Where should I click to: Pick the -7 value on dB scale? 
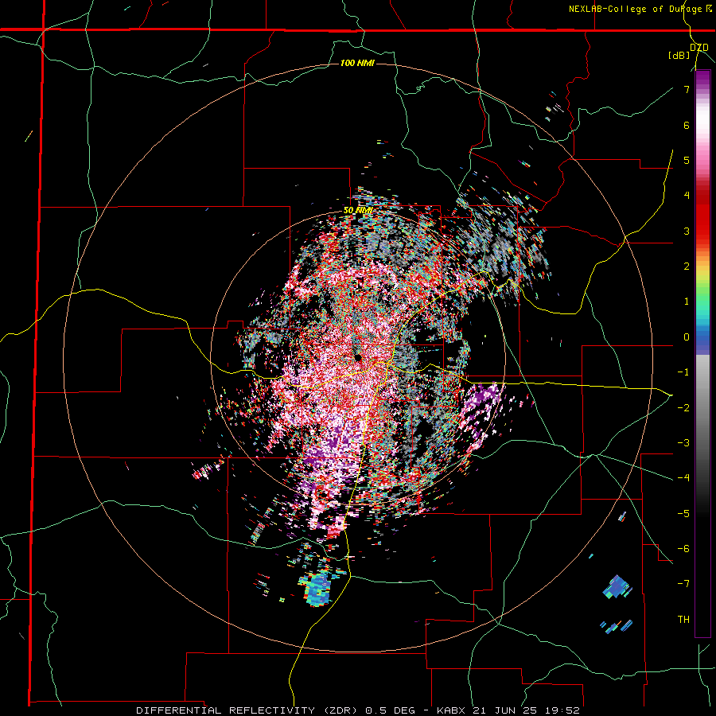point(683,584)
